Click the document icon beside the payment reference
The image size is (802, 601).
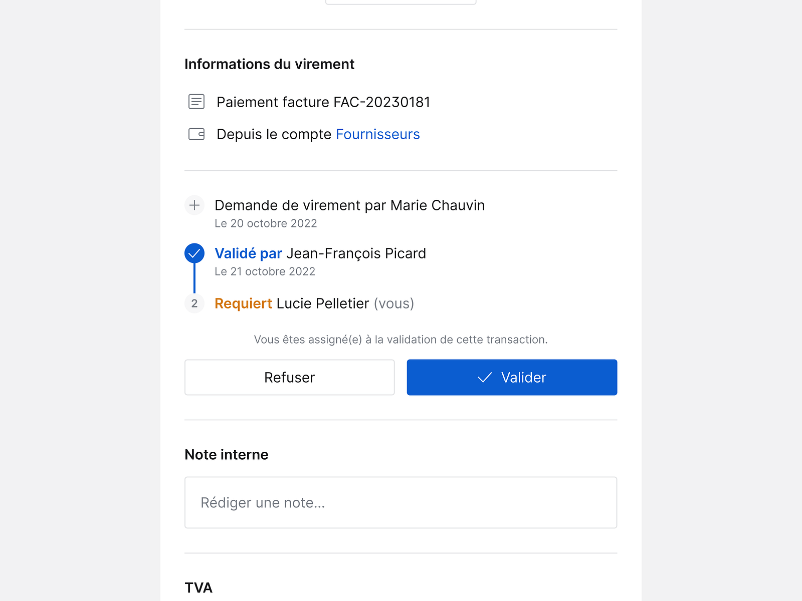pos(195,102)
